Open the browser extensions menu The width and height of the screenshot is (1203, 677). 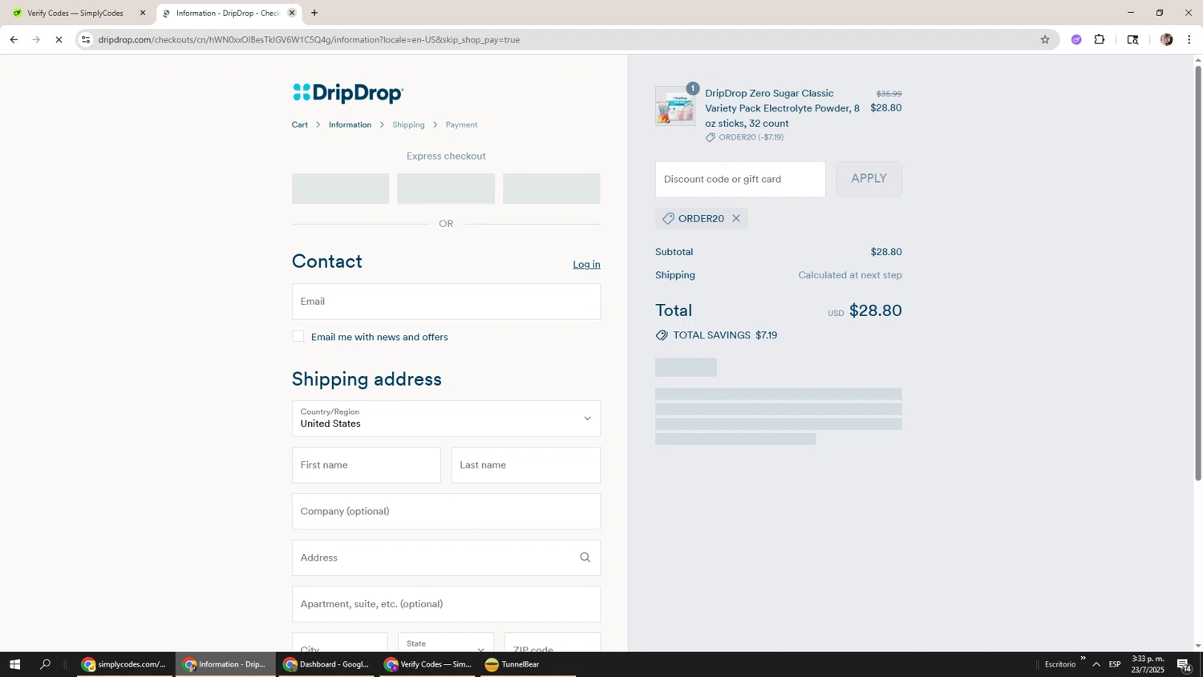pyautogui.click(x=1100, y=39)
